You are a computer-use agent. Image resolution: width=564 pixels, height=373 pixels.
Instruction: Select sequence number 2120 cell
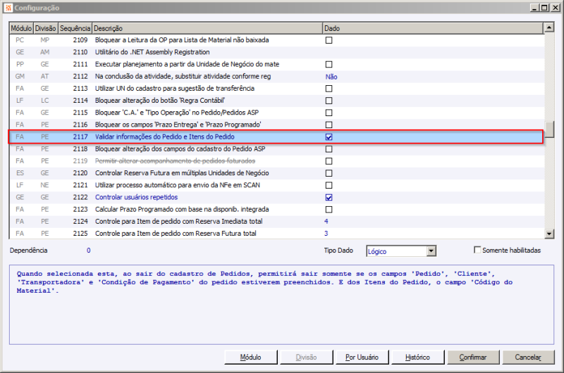tap(80, 173)
